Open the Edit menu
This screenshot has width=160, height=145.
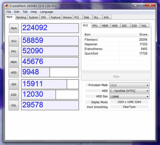click(x=17, y=12)
